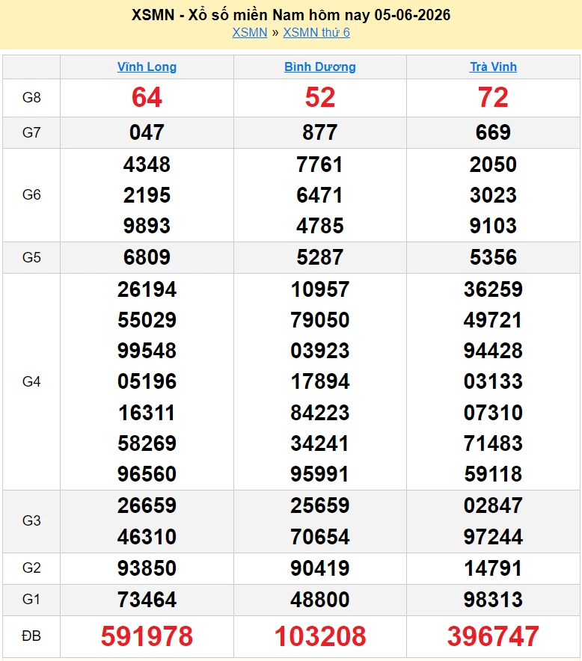Select the G1 row label
Image resolution: width=582 pixels, height=661 pixels.
31,599
